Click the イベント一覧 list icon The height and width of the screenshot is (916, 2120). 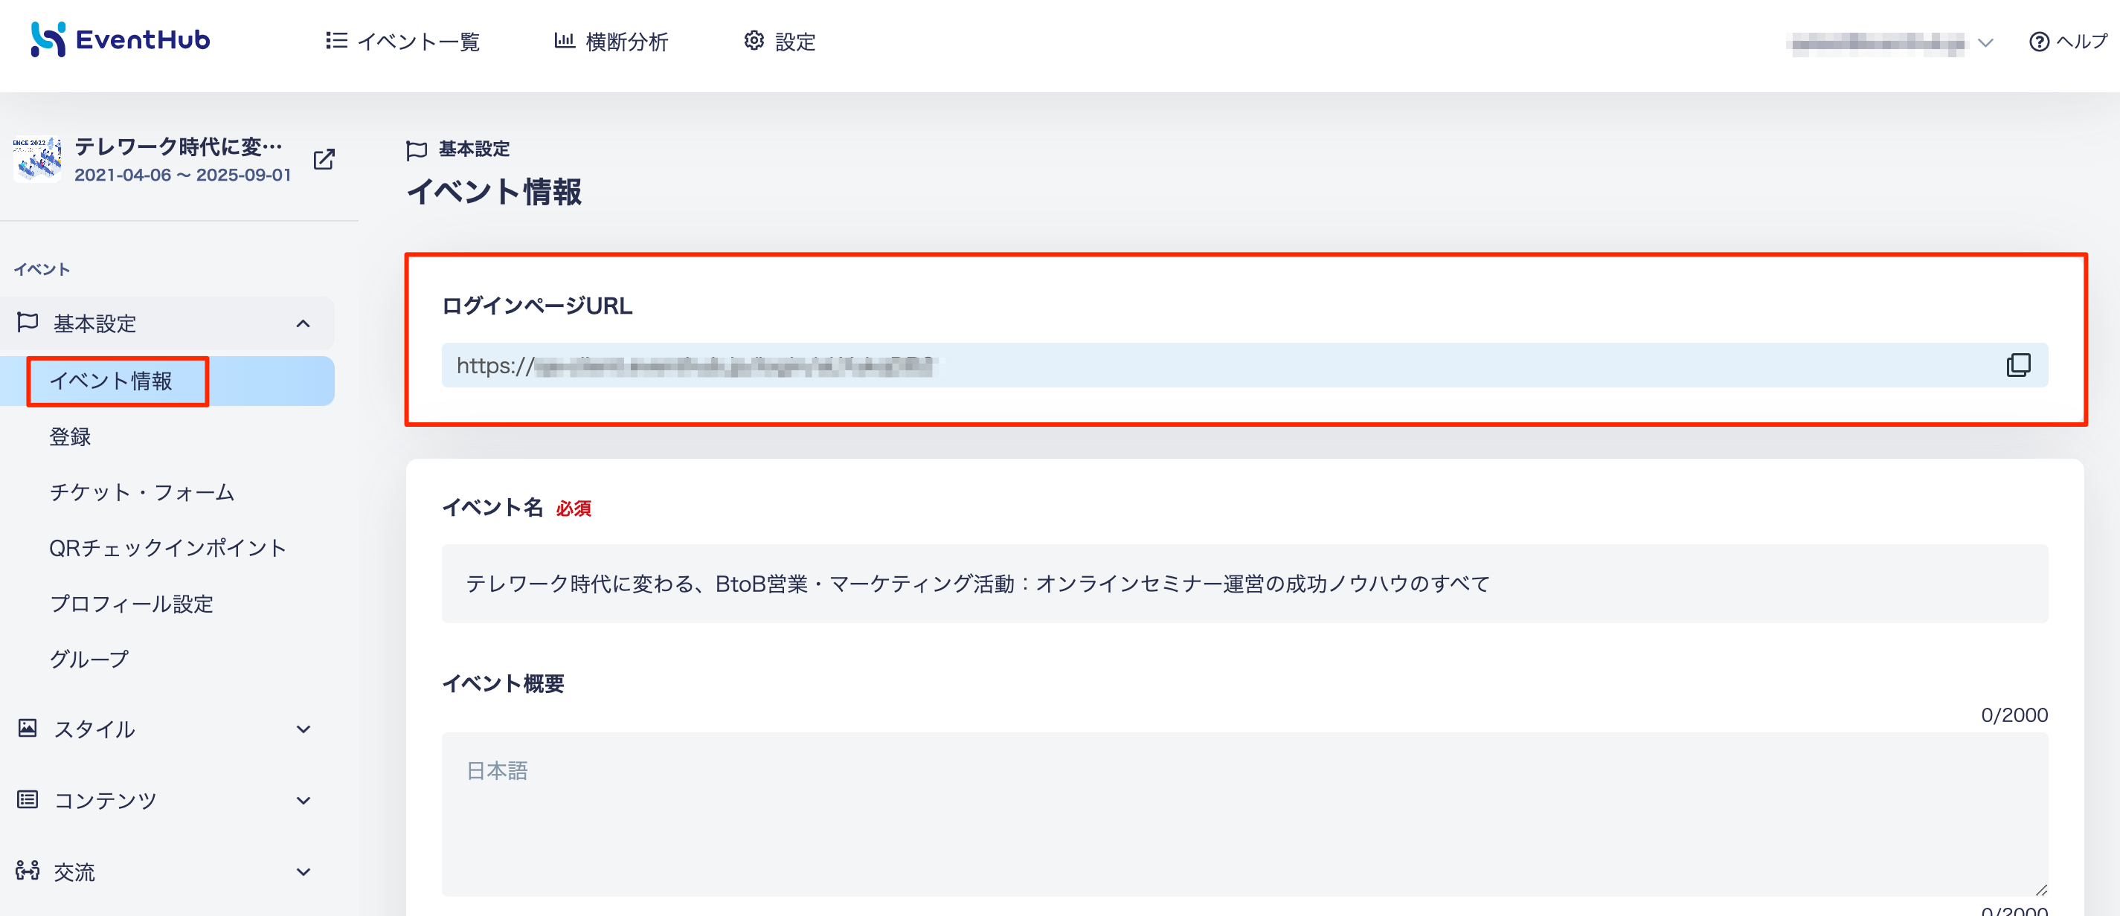pyautogui.click(x=335, y=40)
